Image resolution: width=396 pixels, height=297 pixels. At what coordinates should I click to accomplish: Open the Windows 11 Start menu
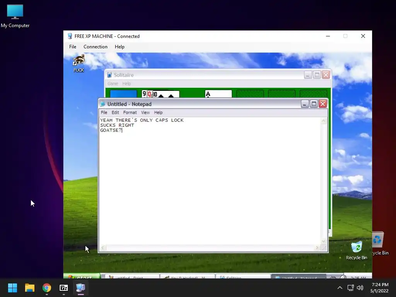point(12,288)
